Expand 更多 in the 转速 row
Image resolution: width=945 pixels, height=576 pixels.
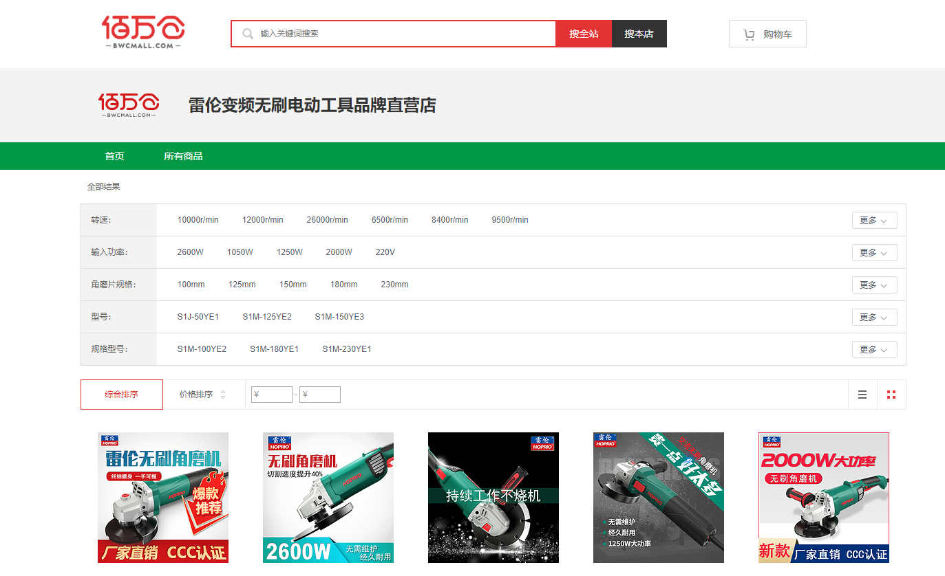[x=875, y=220]
